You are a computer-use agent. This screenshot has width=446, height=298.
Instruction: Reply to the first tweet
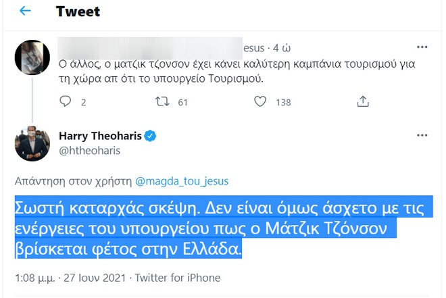(66, 101)
